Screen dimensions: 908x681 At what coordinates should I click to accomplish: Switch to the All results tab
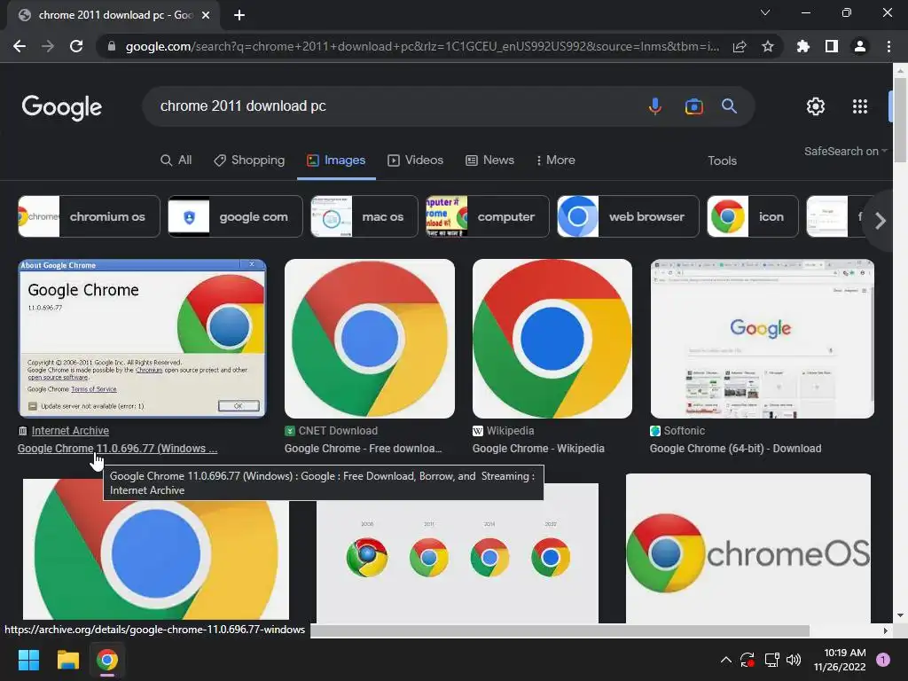(x=176, y=160)
